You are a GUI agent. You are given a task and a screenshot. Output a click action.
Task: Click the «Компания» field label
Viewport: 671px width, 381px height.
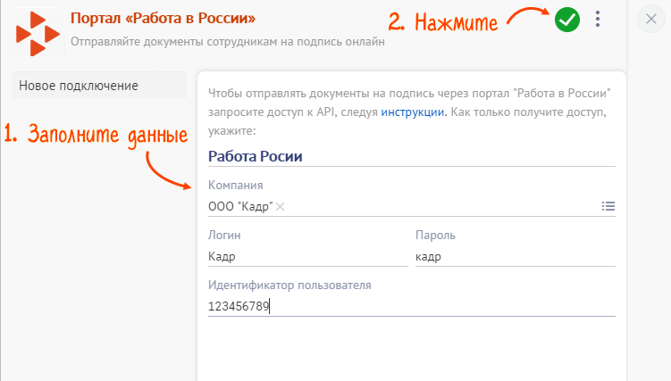tap(235, 185)
